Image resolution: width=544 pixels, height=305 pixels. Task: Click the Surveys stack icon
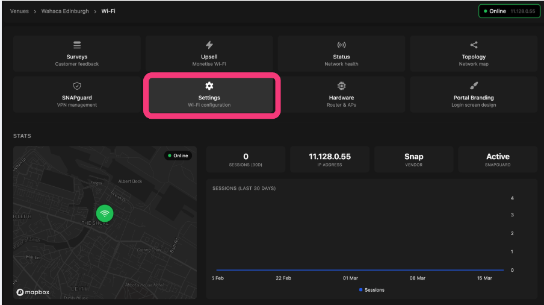point(77,45)
